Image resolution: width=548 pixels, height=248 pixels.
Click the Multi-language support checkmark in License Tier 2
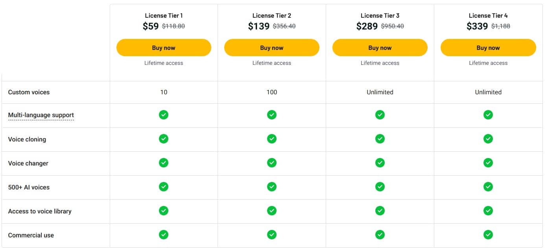pyautogui.click(x=271, y=115)
